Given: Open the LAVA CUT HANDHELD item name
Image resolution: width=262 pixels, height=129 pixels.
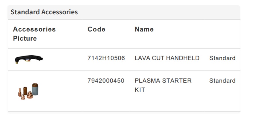Looking at the screenshot, I should coord(167,58).
